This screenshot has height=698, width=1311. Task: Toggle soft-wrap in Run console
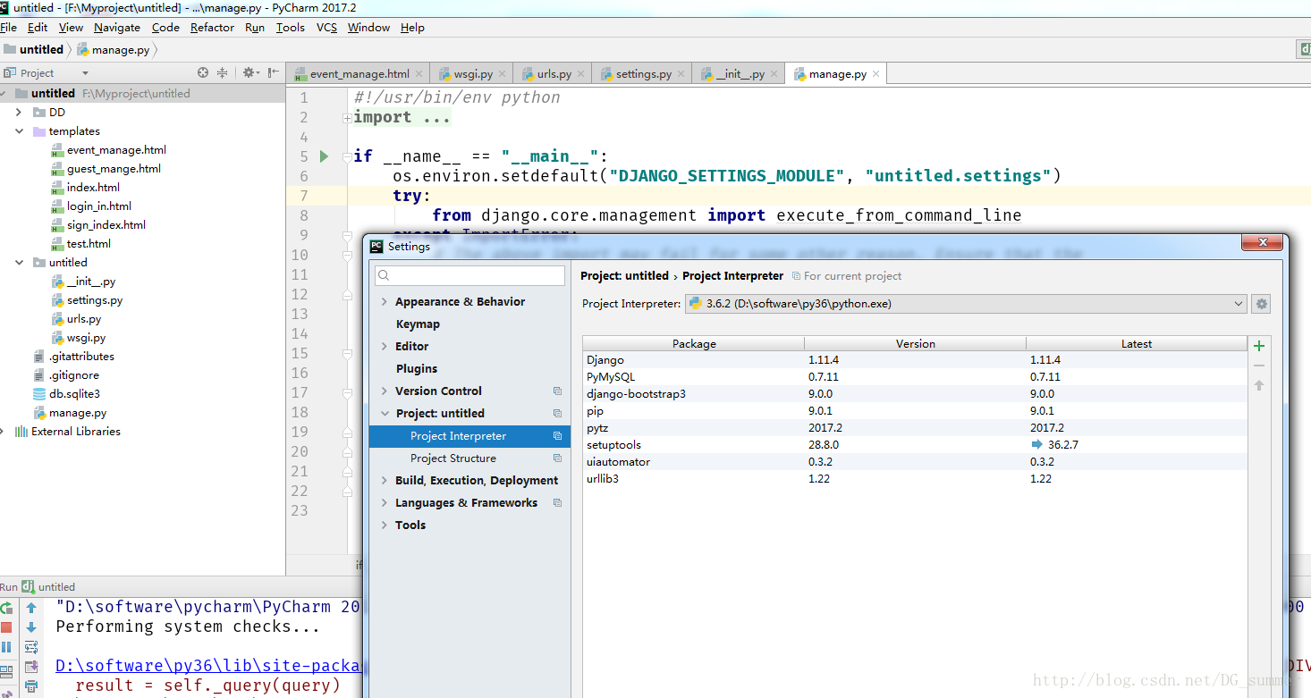31,647
